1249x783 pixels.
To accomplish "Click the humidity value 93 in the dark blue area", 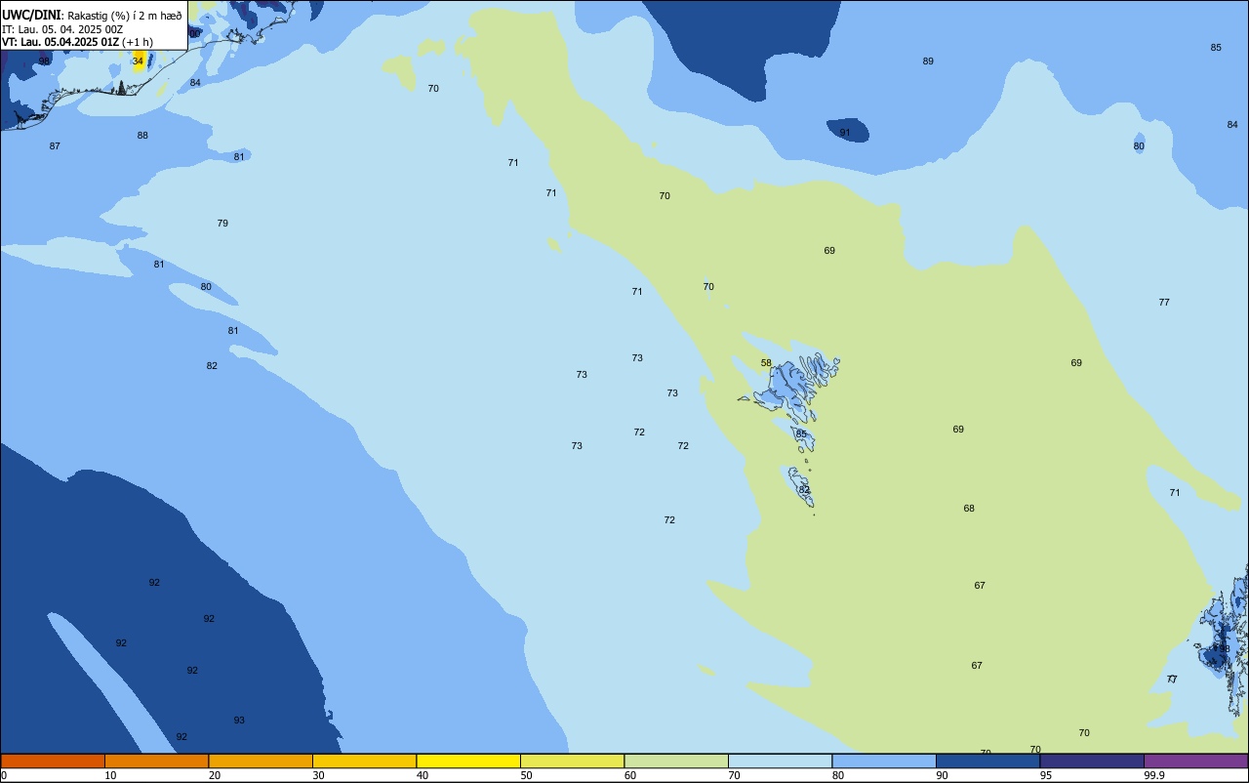I will pos(239,721).
